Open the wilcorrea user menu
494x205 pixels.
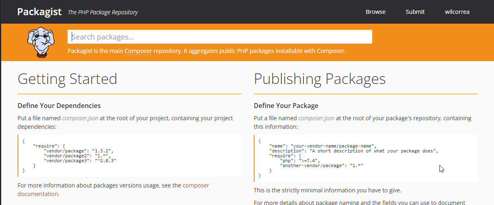point(457,12)
